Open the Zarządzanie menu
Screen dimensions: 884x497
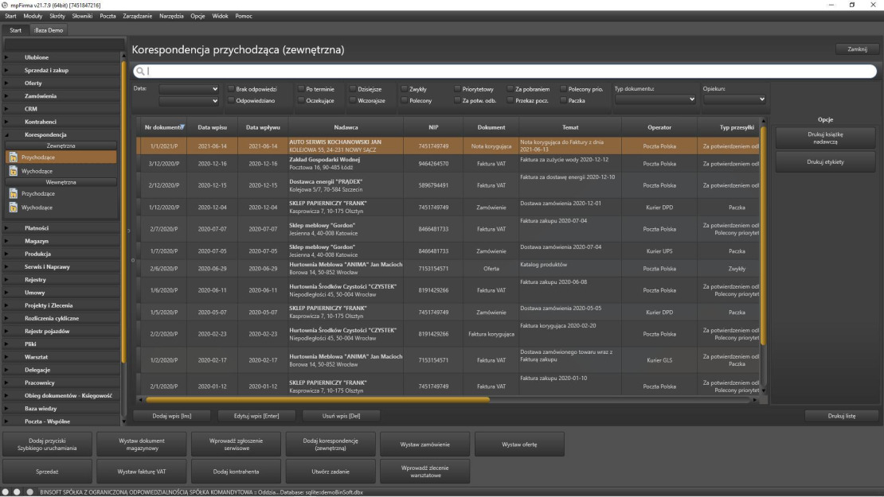(x=138, y=17)
